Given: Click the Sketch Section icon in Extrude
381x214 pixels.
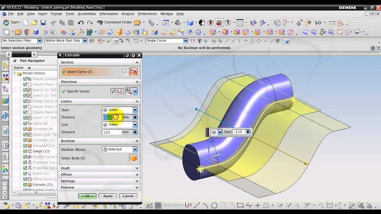Looking at the screenshot, I should (125, 72).
